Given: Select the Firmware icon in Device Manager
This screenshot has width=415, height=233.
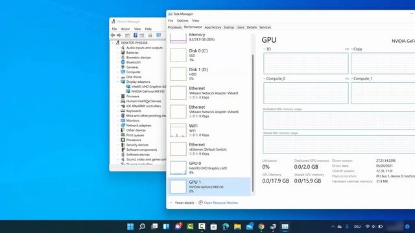Looking at the screenshot, I should tap(123, 96).
